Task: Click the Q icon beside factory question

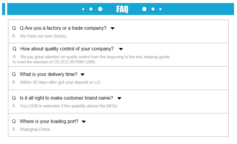Action: click(14, 28)
